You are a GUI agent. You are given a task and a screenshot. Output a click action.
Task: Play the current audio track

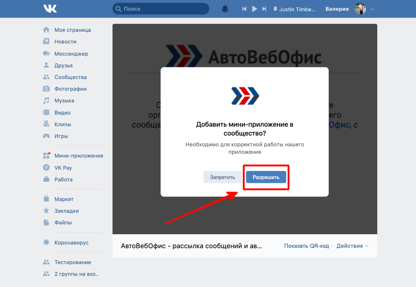coord(254,9)
